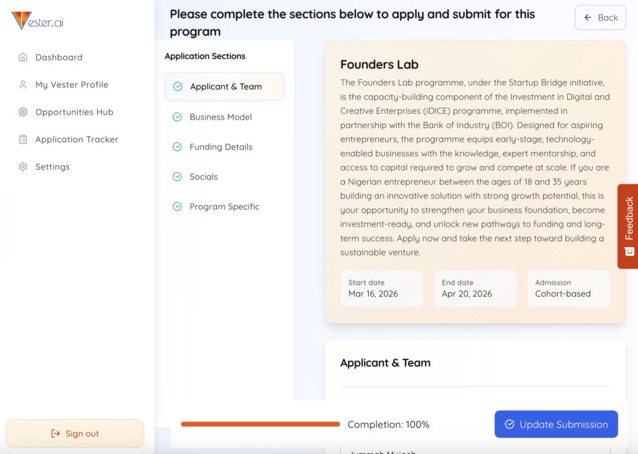Click the My Vester Profile person icon
The height and width of the screenshot is (454, 638).
23,85
